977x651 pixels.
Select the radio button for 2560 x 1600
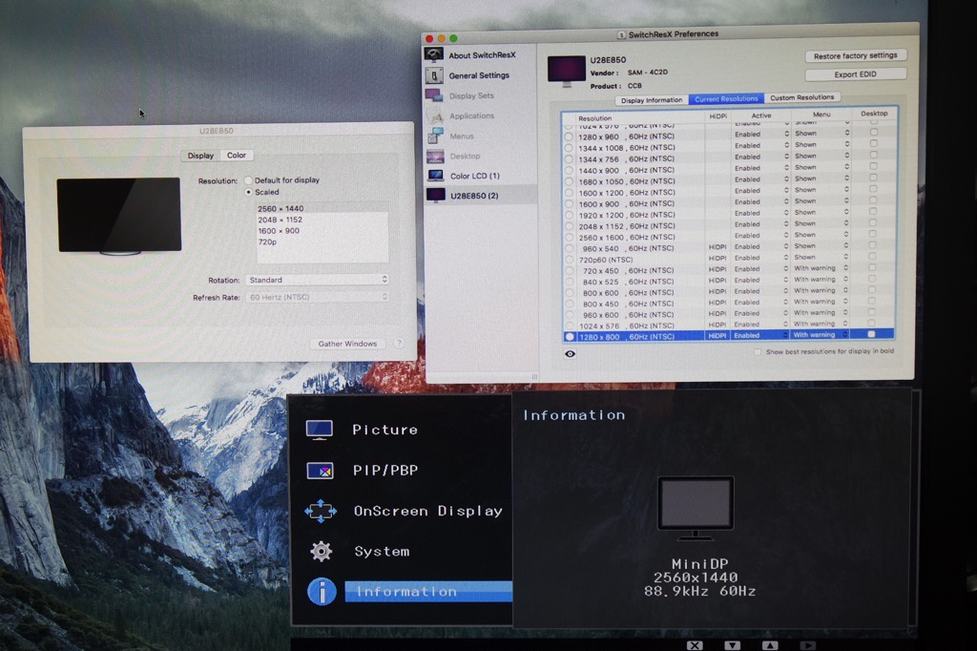click(x=569, y=238)
